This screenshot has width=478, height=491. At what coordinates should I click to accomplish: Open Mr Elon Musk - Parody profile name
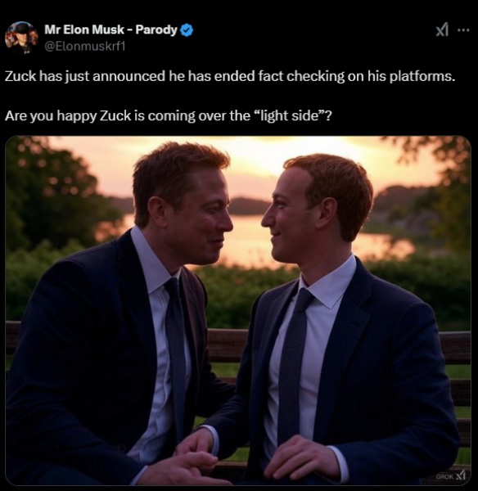(x=110, y=29)
